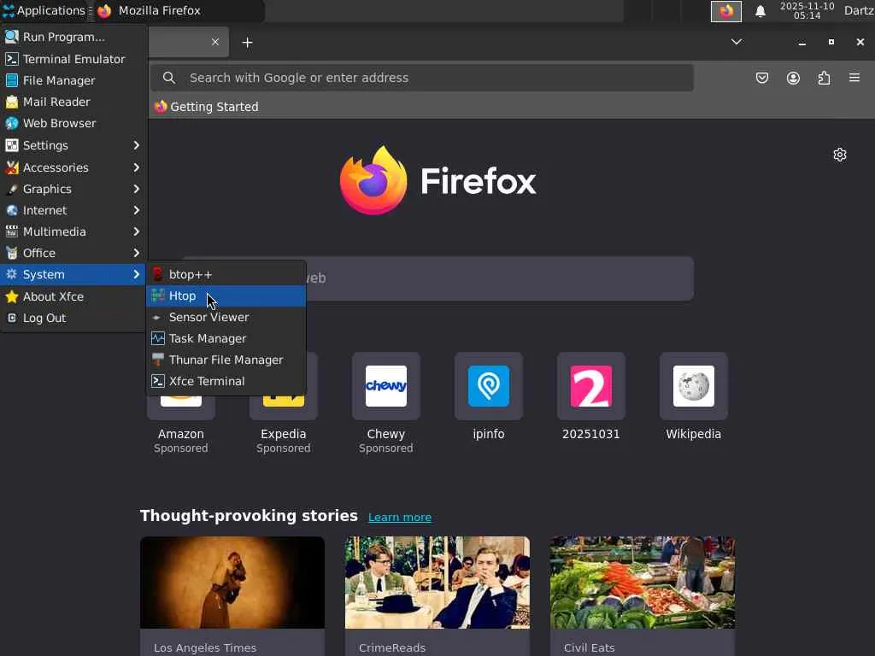Open Xfce Terminal from System submenu

[226, 381]
